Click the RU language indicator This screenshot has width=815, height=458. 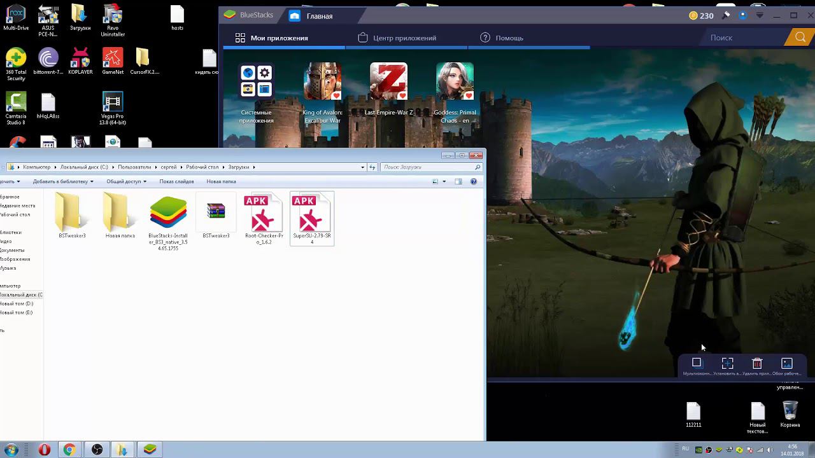(x=686, y=449)
